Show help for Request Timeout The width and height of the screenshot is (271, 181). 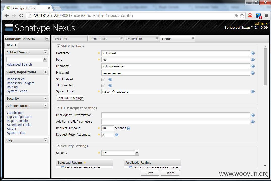128,128
